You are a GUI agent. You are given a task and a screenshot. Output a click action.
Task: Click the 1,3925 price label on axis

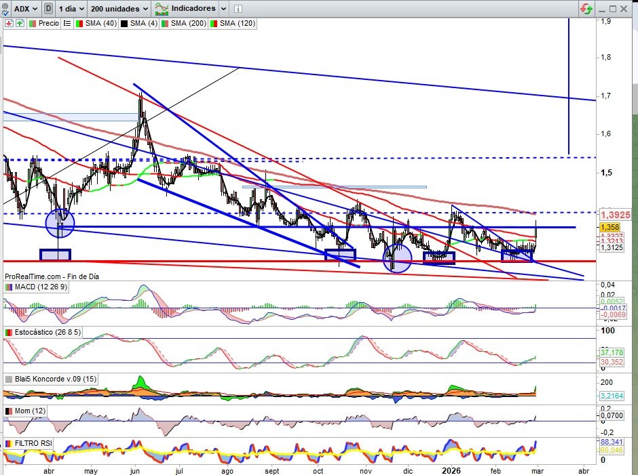click(x=615, y=215)
